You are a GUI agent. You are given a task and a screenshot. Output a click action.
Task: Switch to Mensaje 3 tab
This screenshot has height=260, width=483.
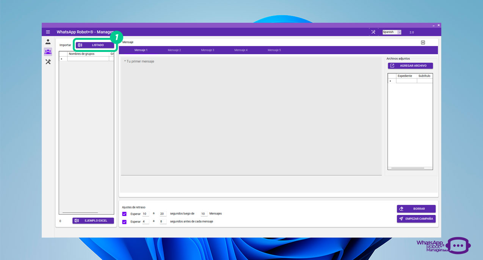pos(208,50)
